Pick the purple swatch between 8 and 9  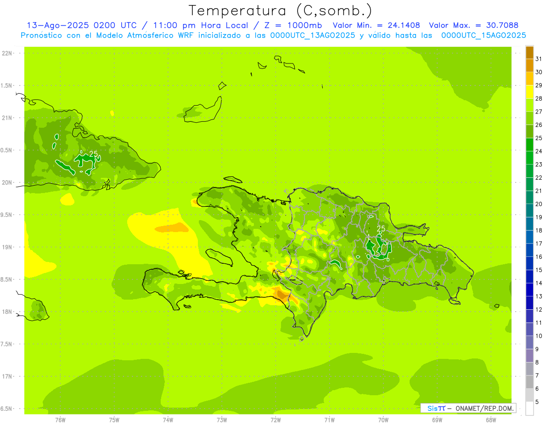click(x=529, y=356)
